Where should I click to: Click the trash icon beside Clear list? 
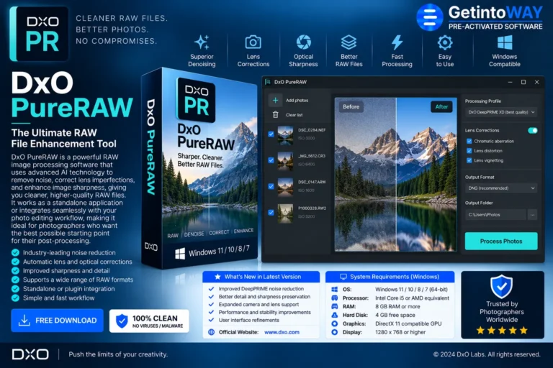click(276, 115)
